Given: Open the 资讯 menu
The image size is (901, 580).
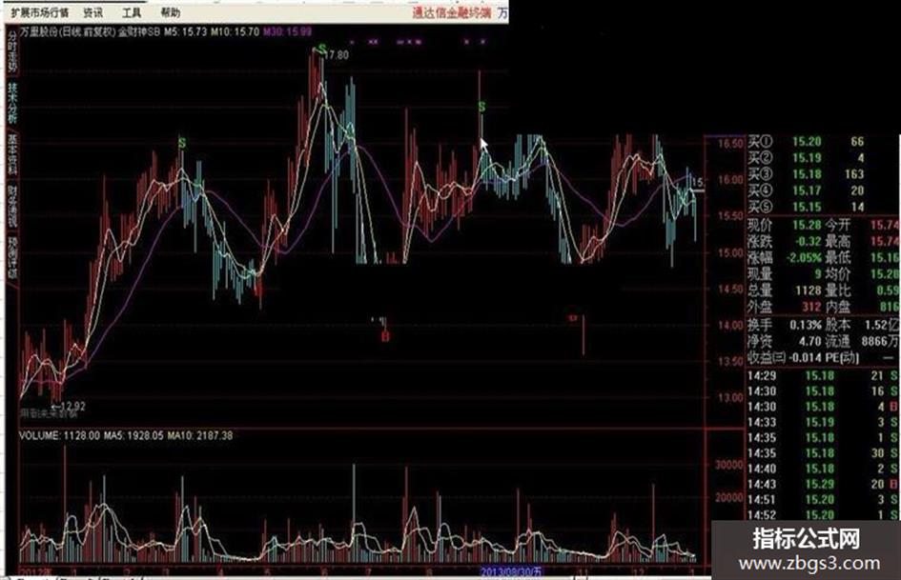Looking at the screenshot, I should point(93,12).
